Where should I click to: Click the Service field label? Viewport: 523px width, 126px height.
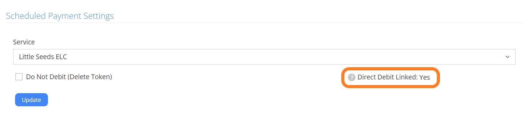24,42
